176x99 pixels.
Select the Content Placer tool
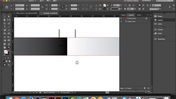point(9,23)
